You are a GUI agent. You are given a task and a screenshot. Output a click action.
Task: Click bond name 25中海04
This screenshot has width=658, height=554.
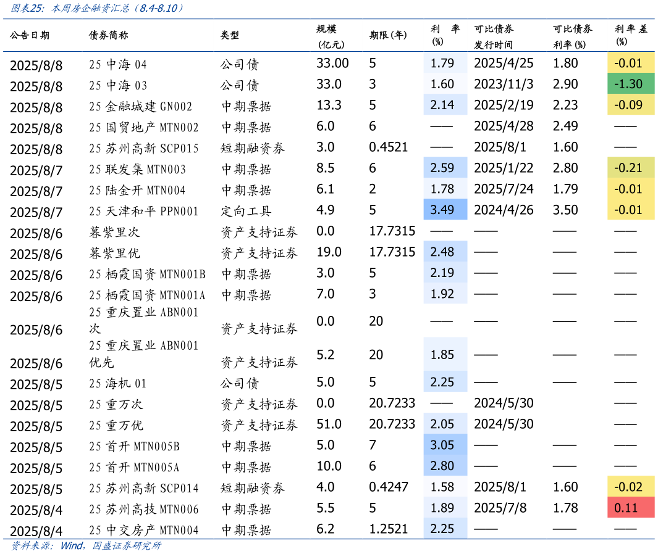118,65
